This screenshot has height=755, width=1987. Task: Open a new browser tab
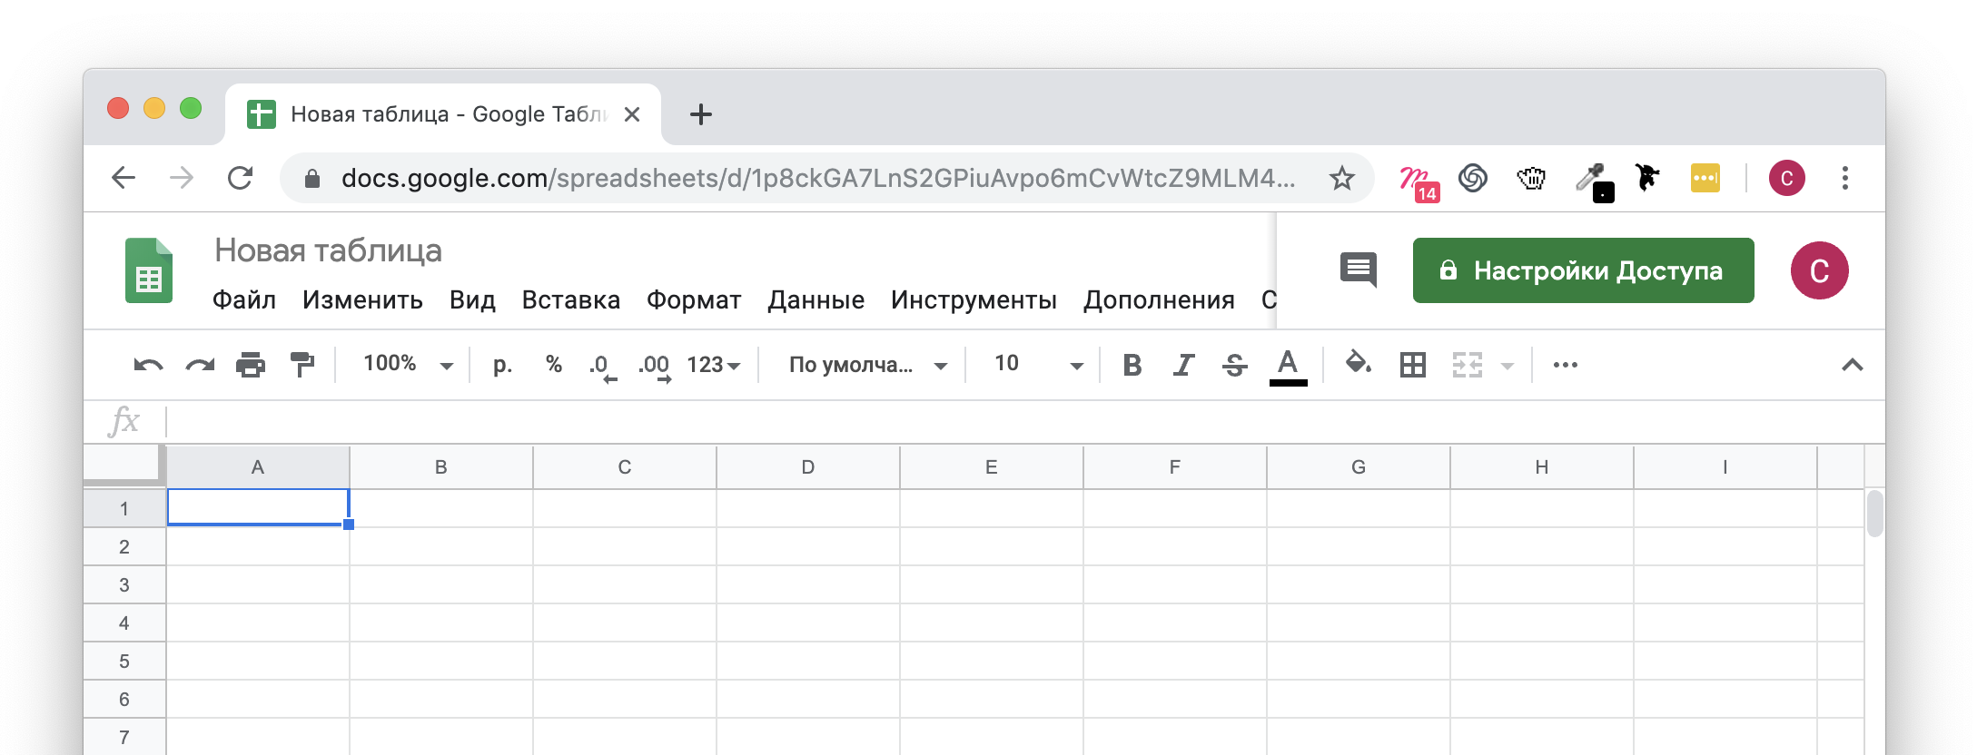tap(700, 114)
